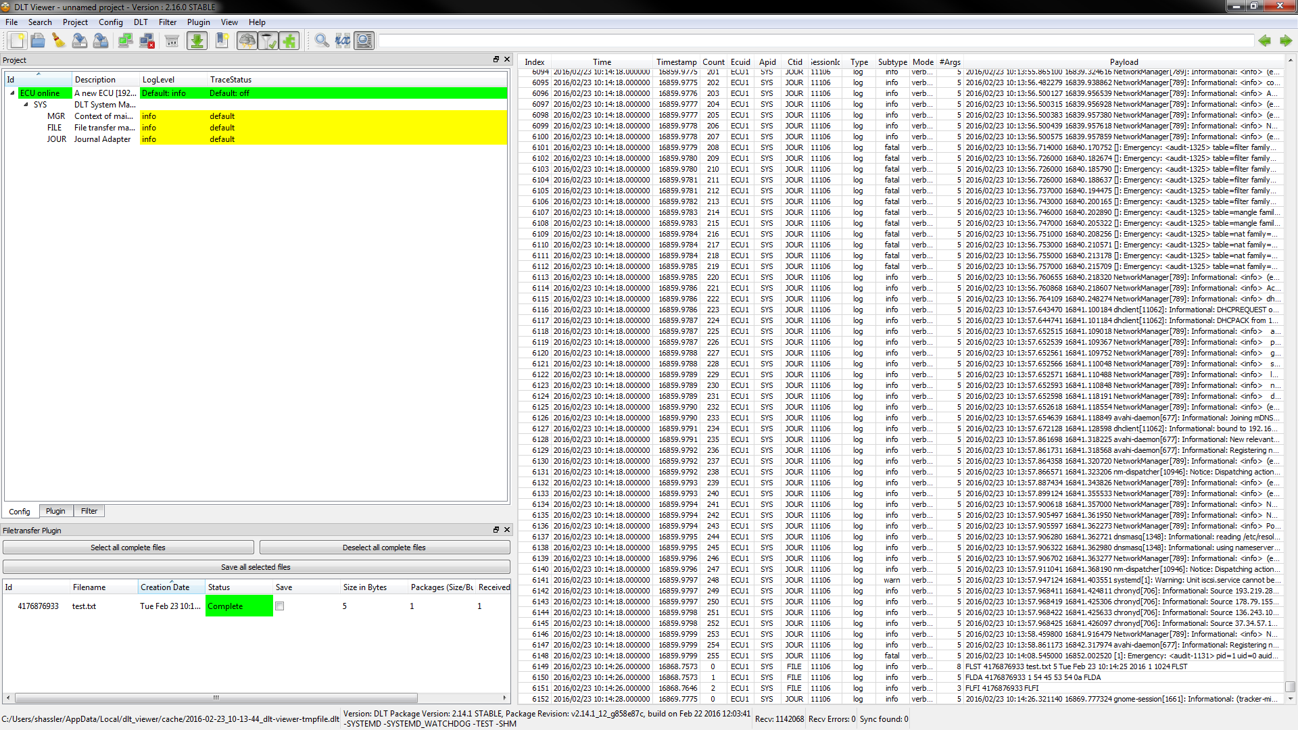Click the Clear (broom) toolbar icon
Screen dimensions: 1298x730
59,41
